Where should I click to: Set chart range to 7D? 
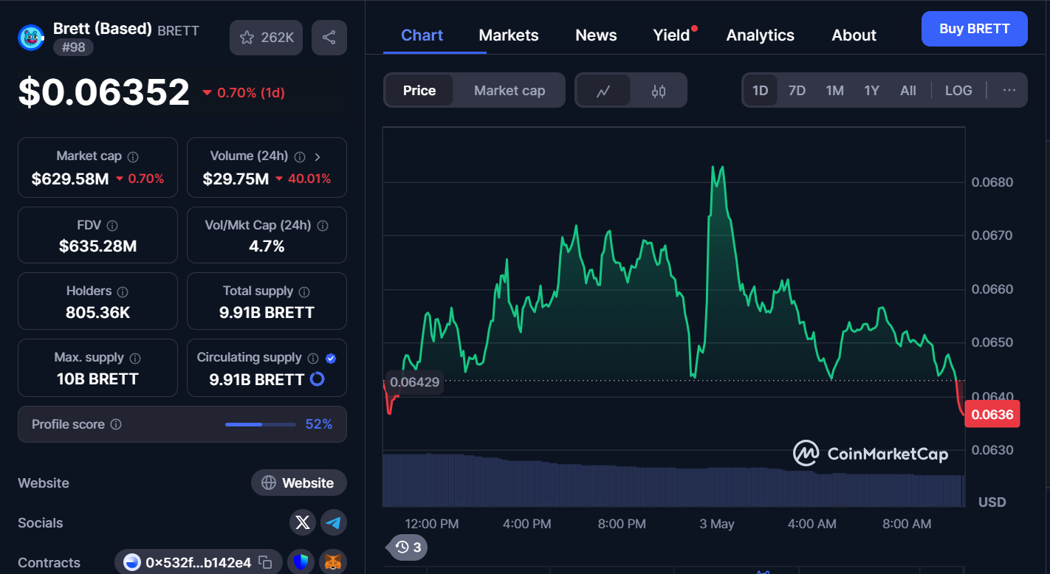(797, 91)
